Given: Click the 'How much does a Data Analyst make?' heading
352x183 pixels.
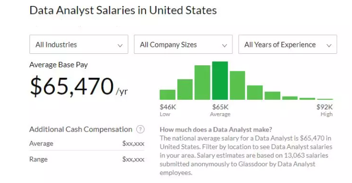Looking at the screenshot, I should tap(216, 130).
